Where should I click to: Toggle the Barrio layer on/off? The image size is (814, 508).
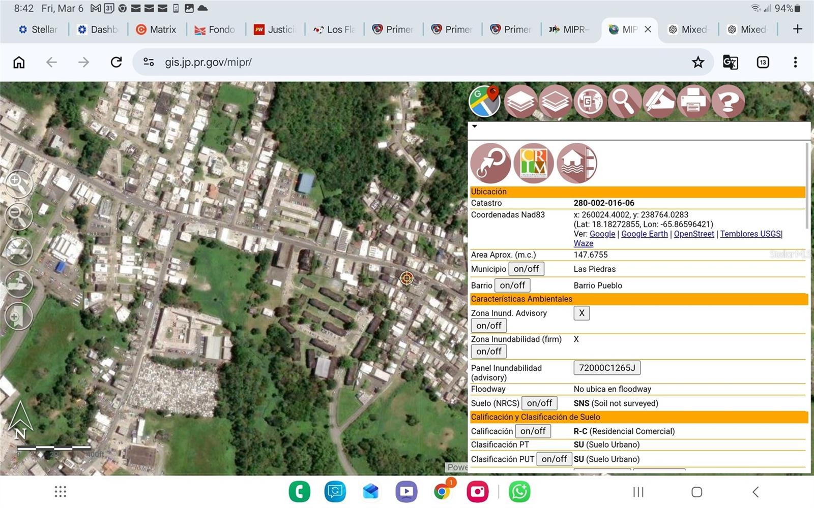click(x=512, y=285)
